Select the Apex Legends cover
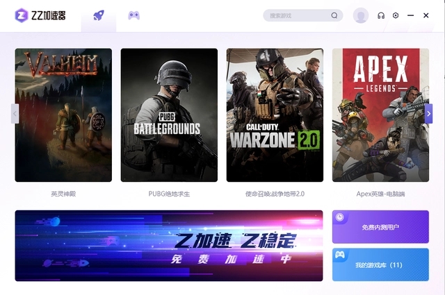The image size is (445, 295). (x=380, y=115)
